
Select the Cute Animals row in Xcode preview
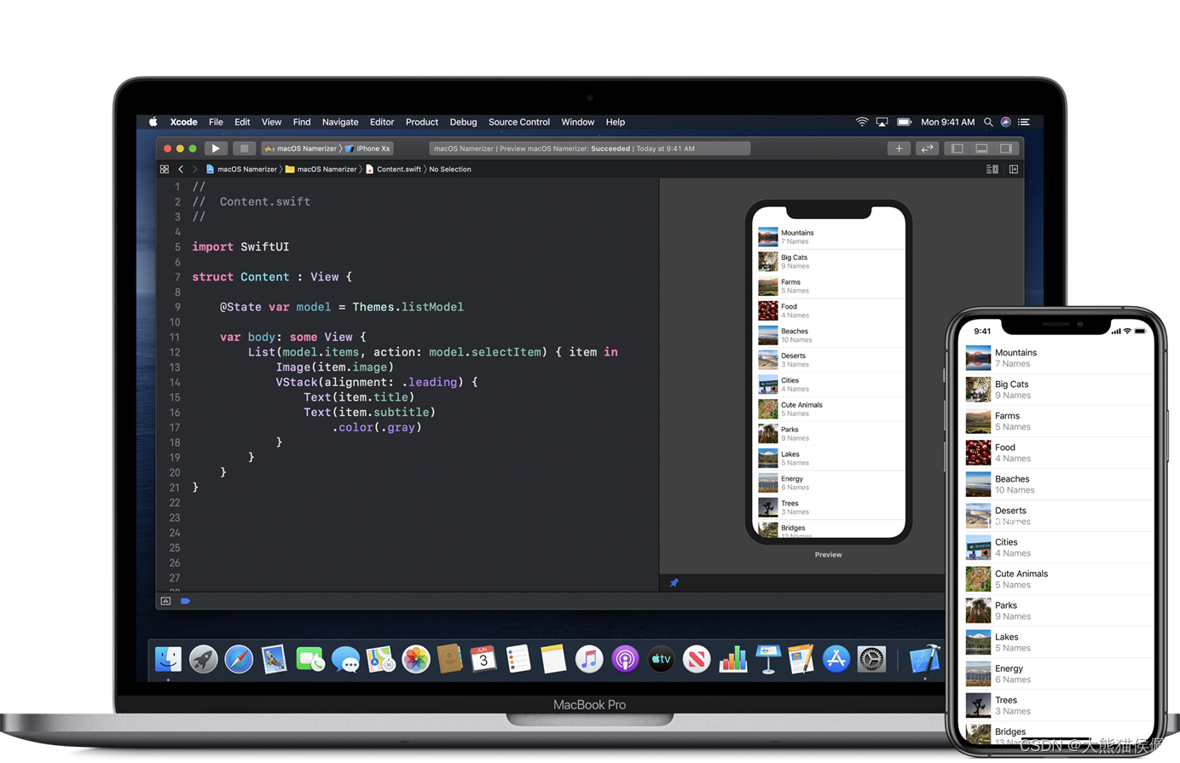coord(830,409)
